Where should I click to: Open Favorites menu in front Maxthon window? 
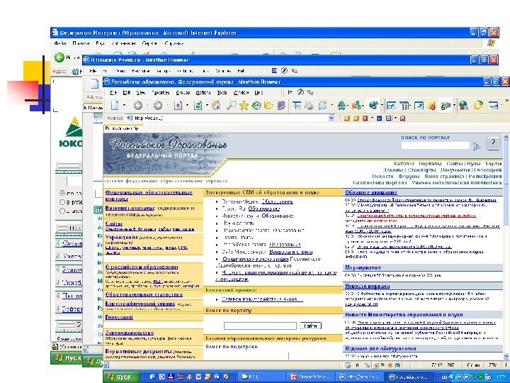(161, 92)
